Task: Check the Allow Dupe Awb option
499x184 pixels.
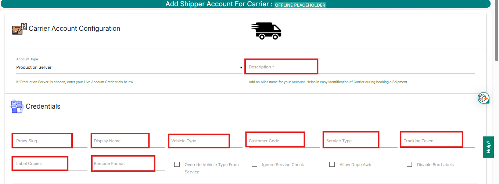Action: (x=332, y=164)
